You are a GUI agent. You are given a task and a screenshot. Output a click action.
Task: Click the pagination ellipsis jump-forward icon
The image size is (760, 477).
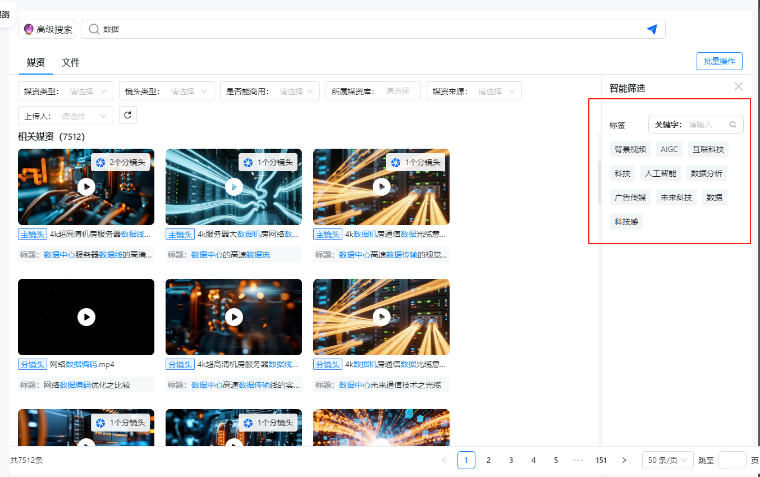[x=579, y=460]
